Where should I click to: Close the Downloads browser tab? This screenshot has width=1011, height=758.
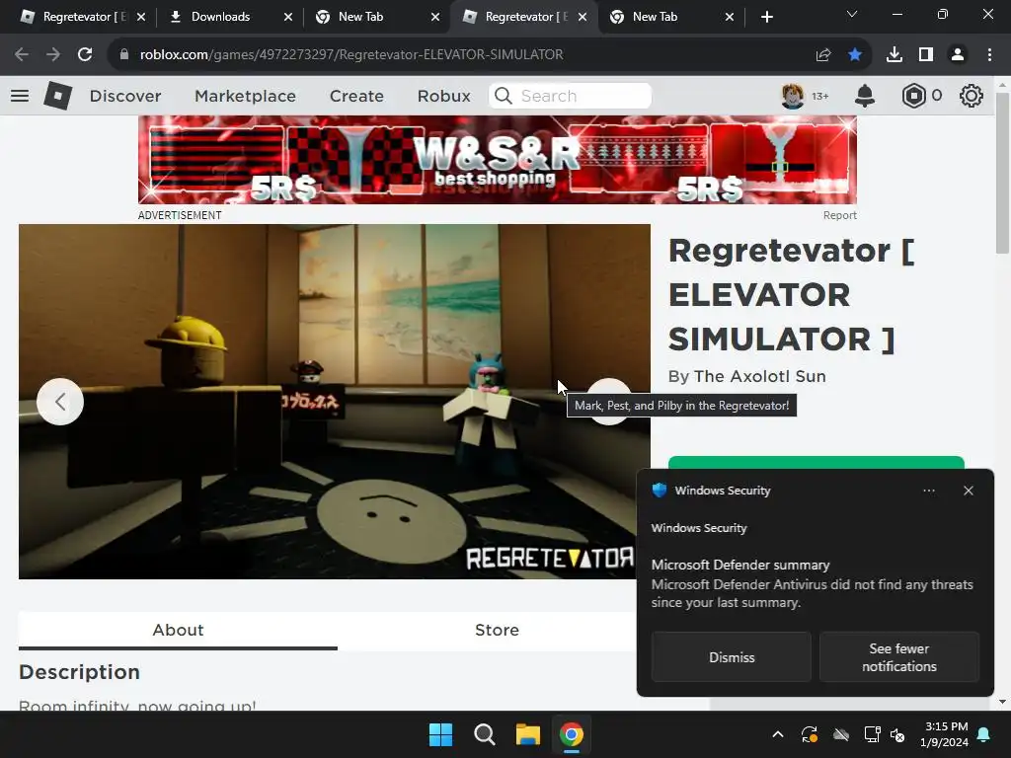[x=288, y=17]
